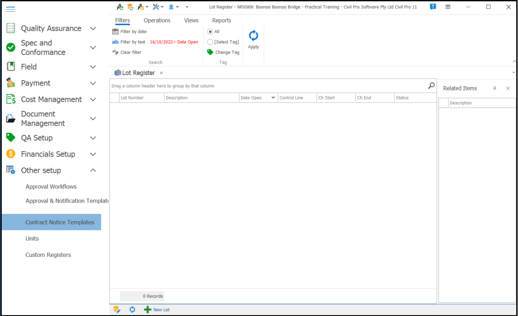Click the help question mark icon
The height and width of the screenshot is (316, 518).
point(433,7)
